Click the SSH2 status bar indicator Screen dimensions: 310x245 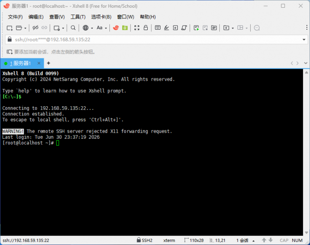(145, 240)
